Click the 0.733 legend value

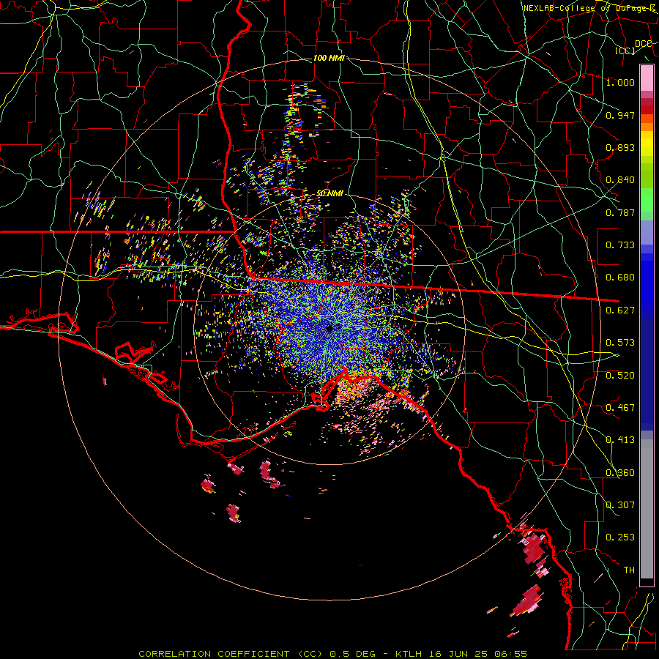620,245
